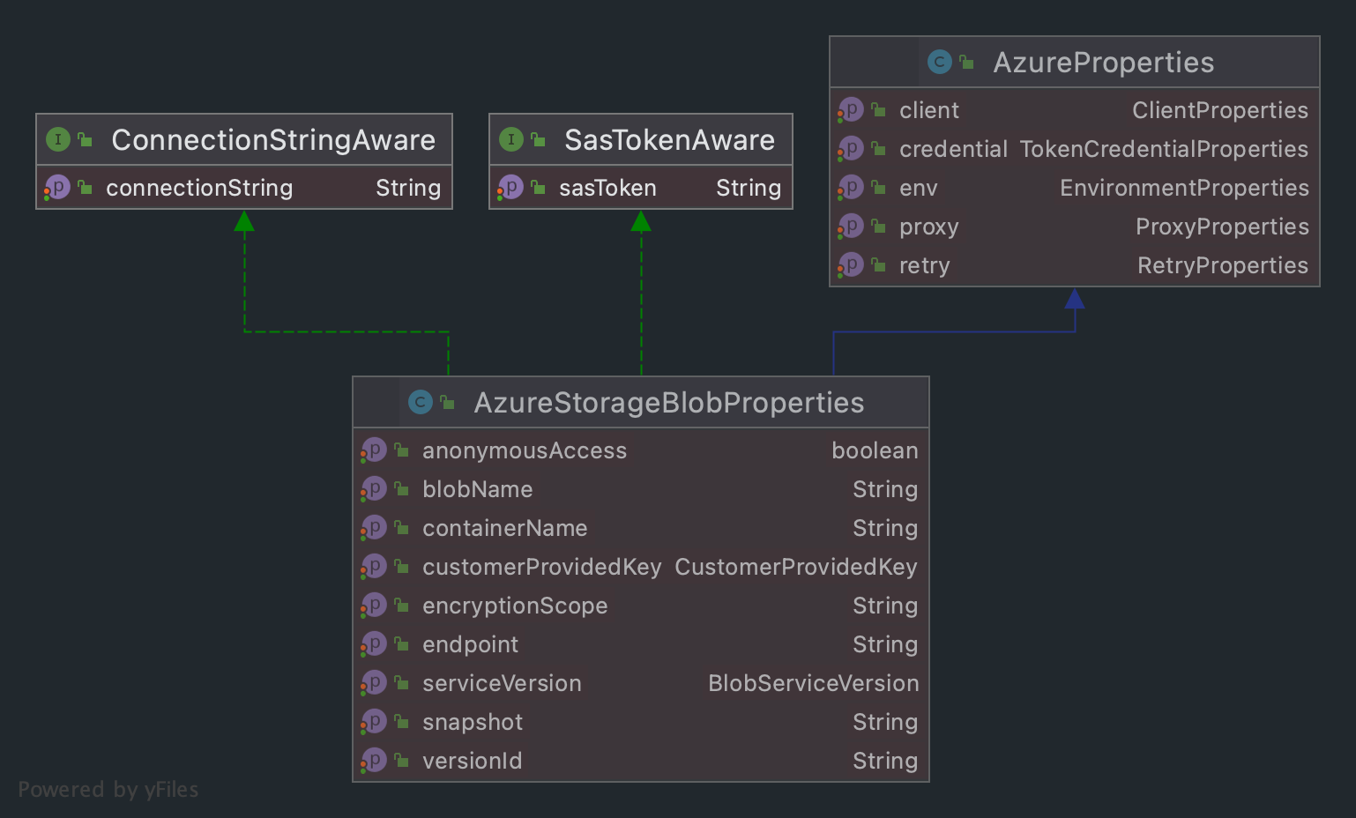This screenshot has width=1356, height=818.
Task: Click the property icon next to connectionString
Action: (x=57, y=187)
